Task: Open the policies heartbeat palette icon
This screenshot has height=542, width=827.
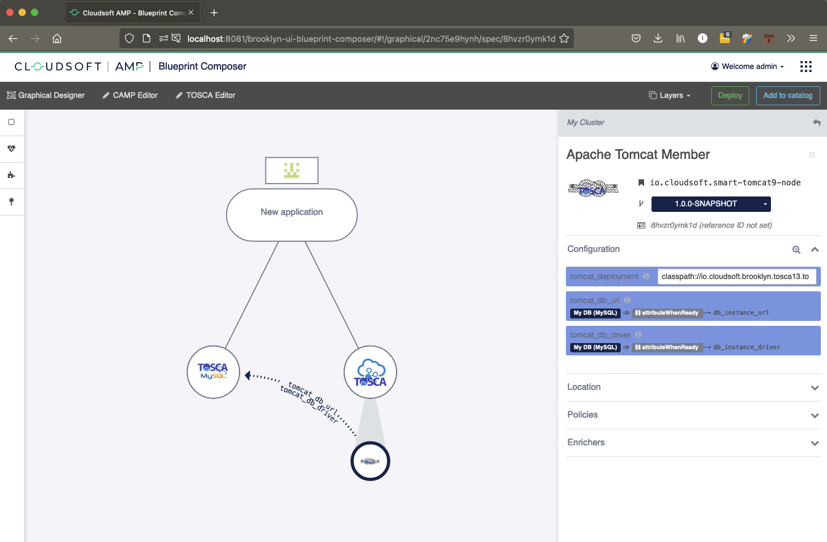Action: tap(11, 148)
